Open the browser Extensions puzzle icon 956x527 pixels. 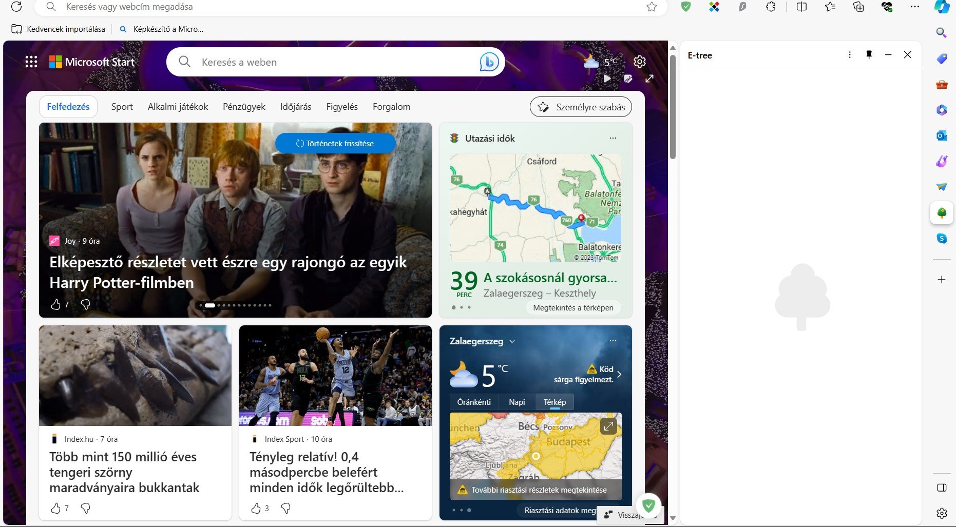tap(771, 7)
